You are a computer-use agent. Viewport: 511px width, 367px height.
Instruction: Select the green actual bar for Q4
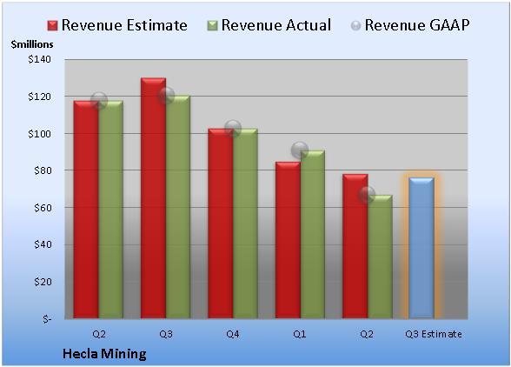(x=245, y=224)
